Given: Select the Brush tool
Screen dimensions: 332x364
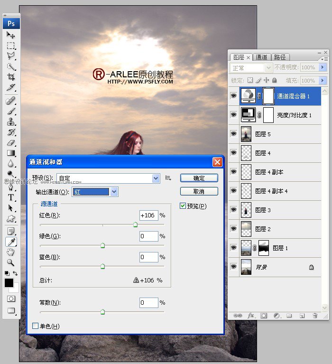Looking at the screenshot, I should pos(10,112).
